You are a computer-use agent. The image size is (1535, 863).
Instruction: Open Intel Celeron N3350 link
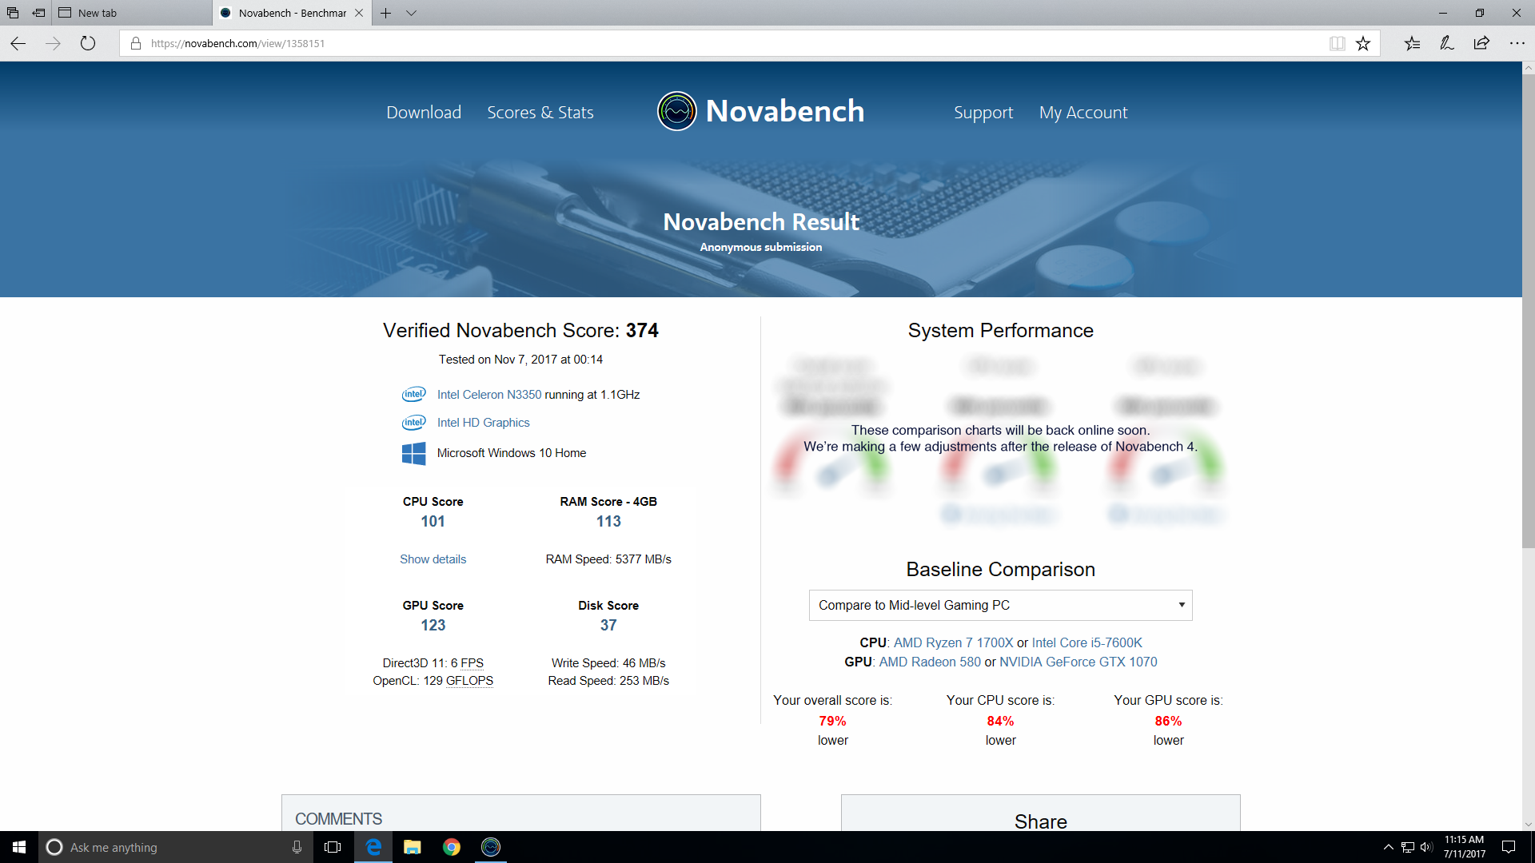tap(489, 395)
